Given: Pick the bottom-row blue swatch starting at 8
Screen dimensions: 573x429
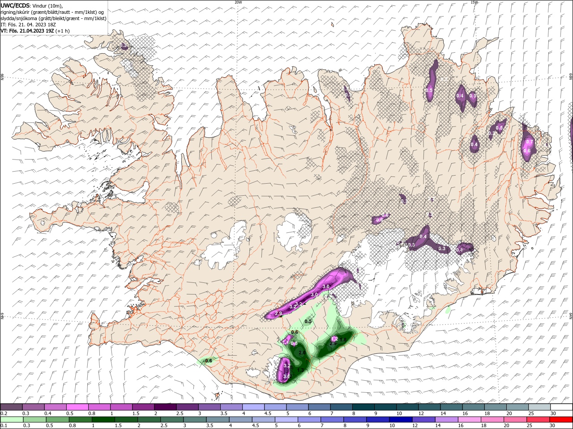Looking at the screenshot, I should click(356, 420).
